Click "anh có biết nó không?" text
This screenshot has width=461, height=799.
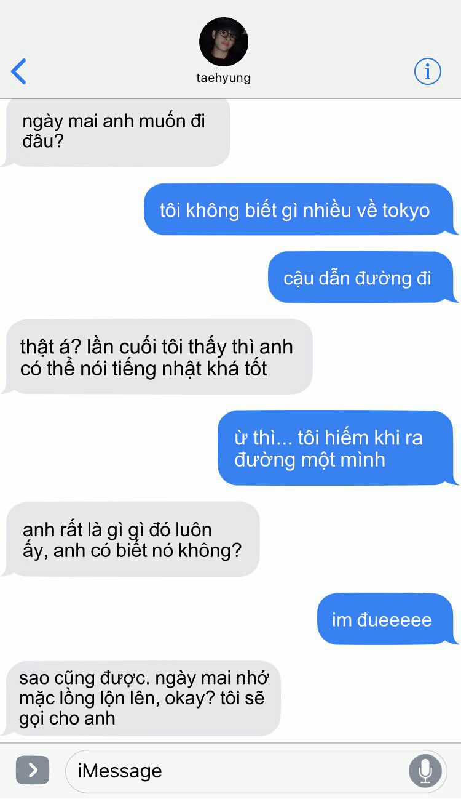pyautogui.click(x=148, y=550)
